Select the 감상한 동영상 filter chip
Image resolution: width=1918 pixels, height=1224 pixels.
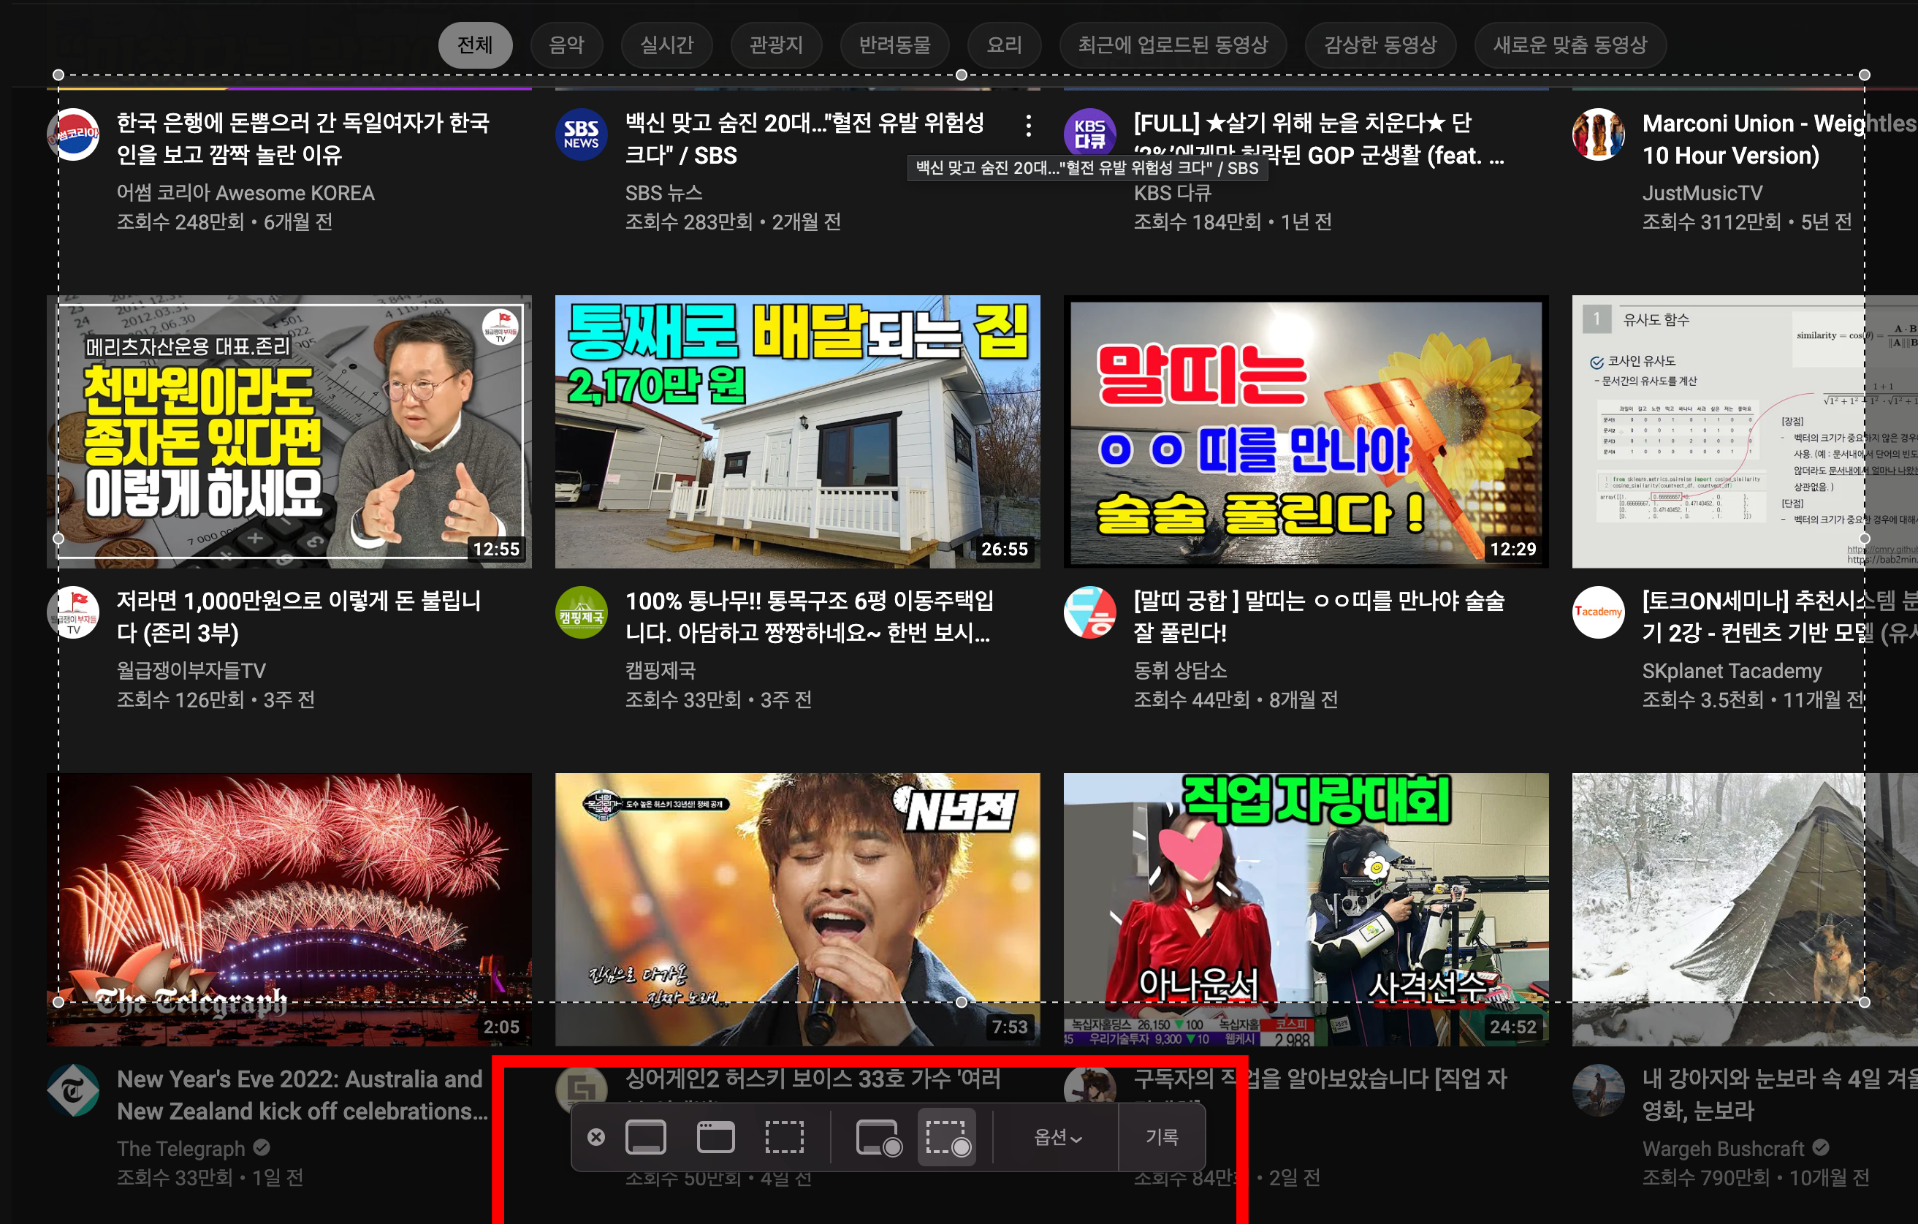point(1379,45)
